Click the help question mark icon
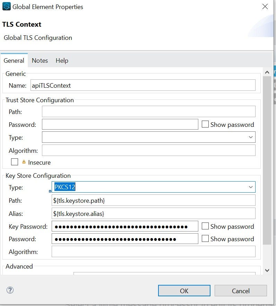The height and width of the screenshot is (306, 276). pos(10,290)
